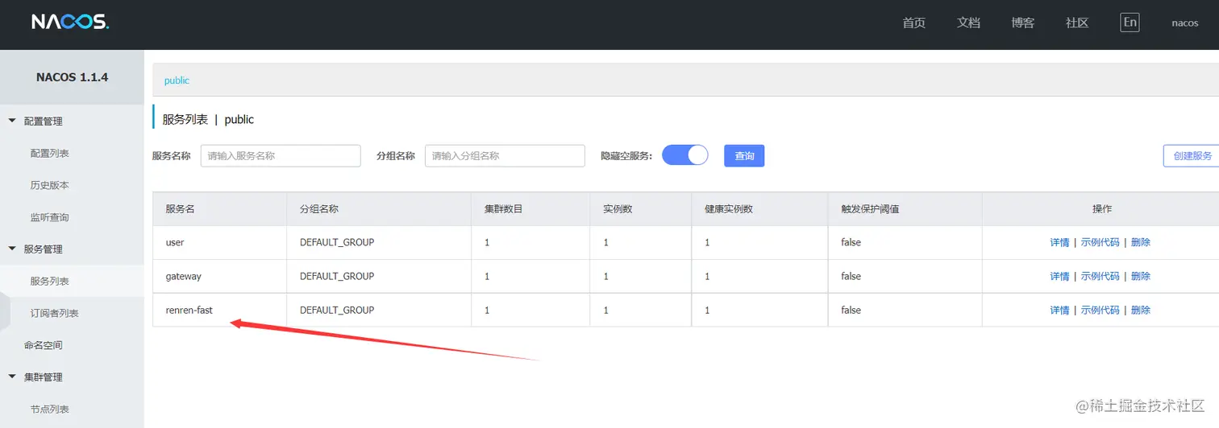Open 订阅者列表 in sidebar
The width and height of the screenshot is (1219, 428).
click(55, 313)
